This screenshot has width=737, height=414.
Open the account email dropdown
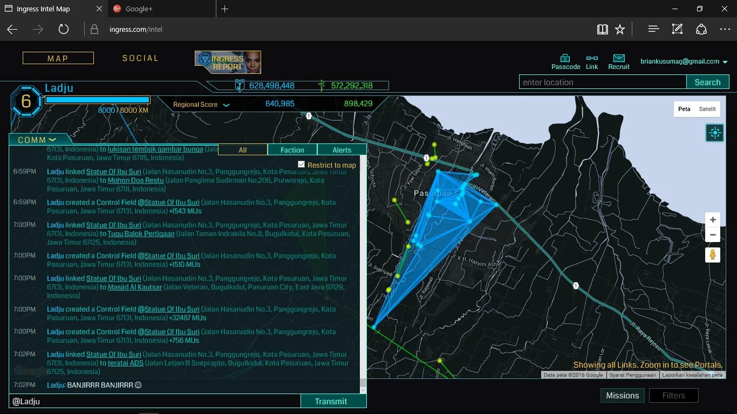pos(725,62)
